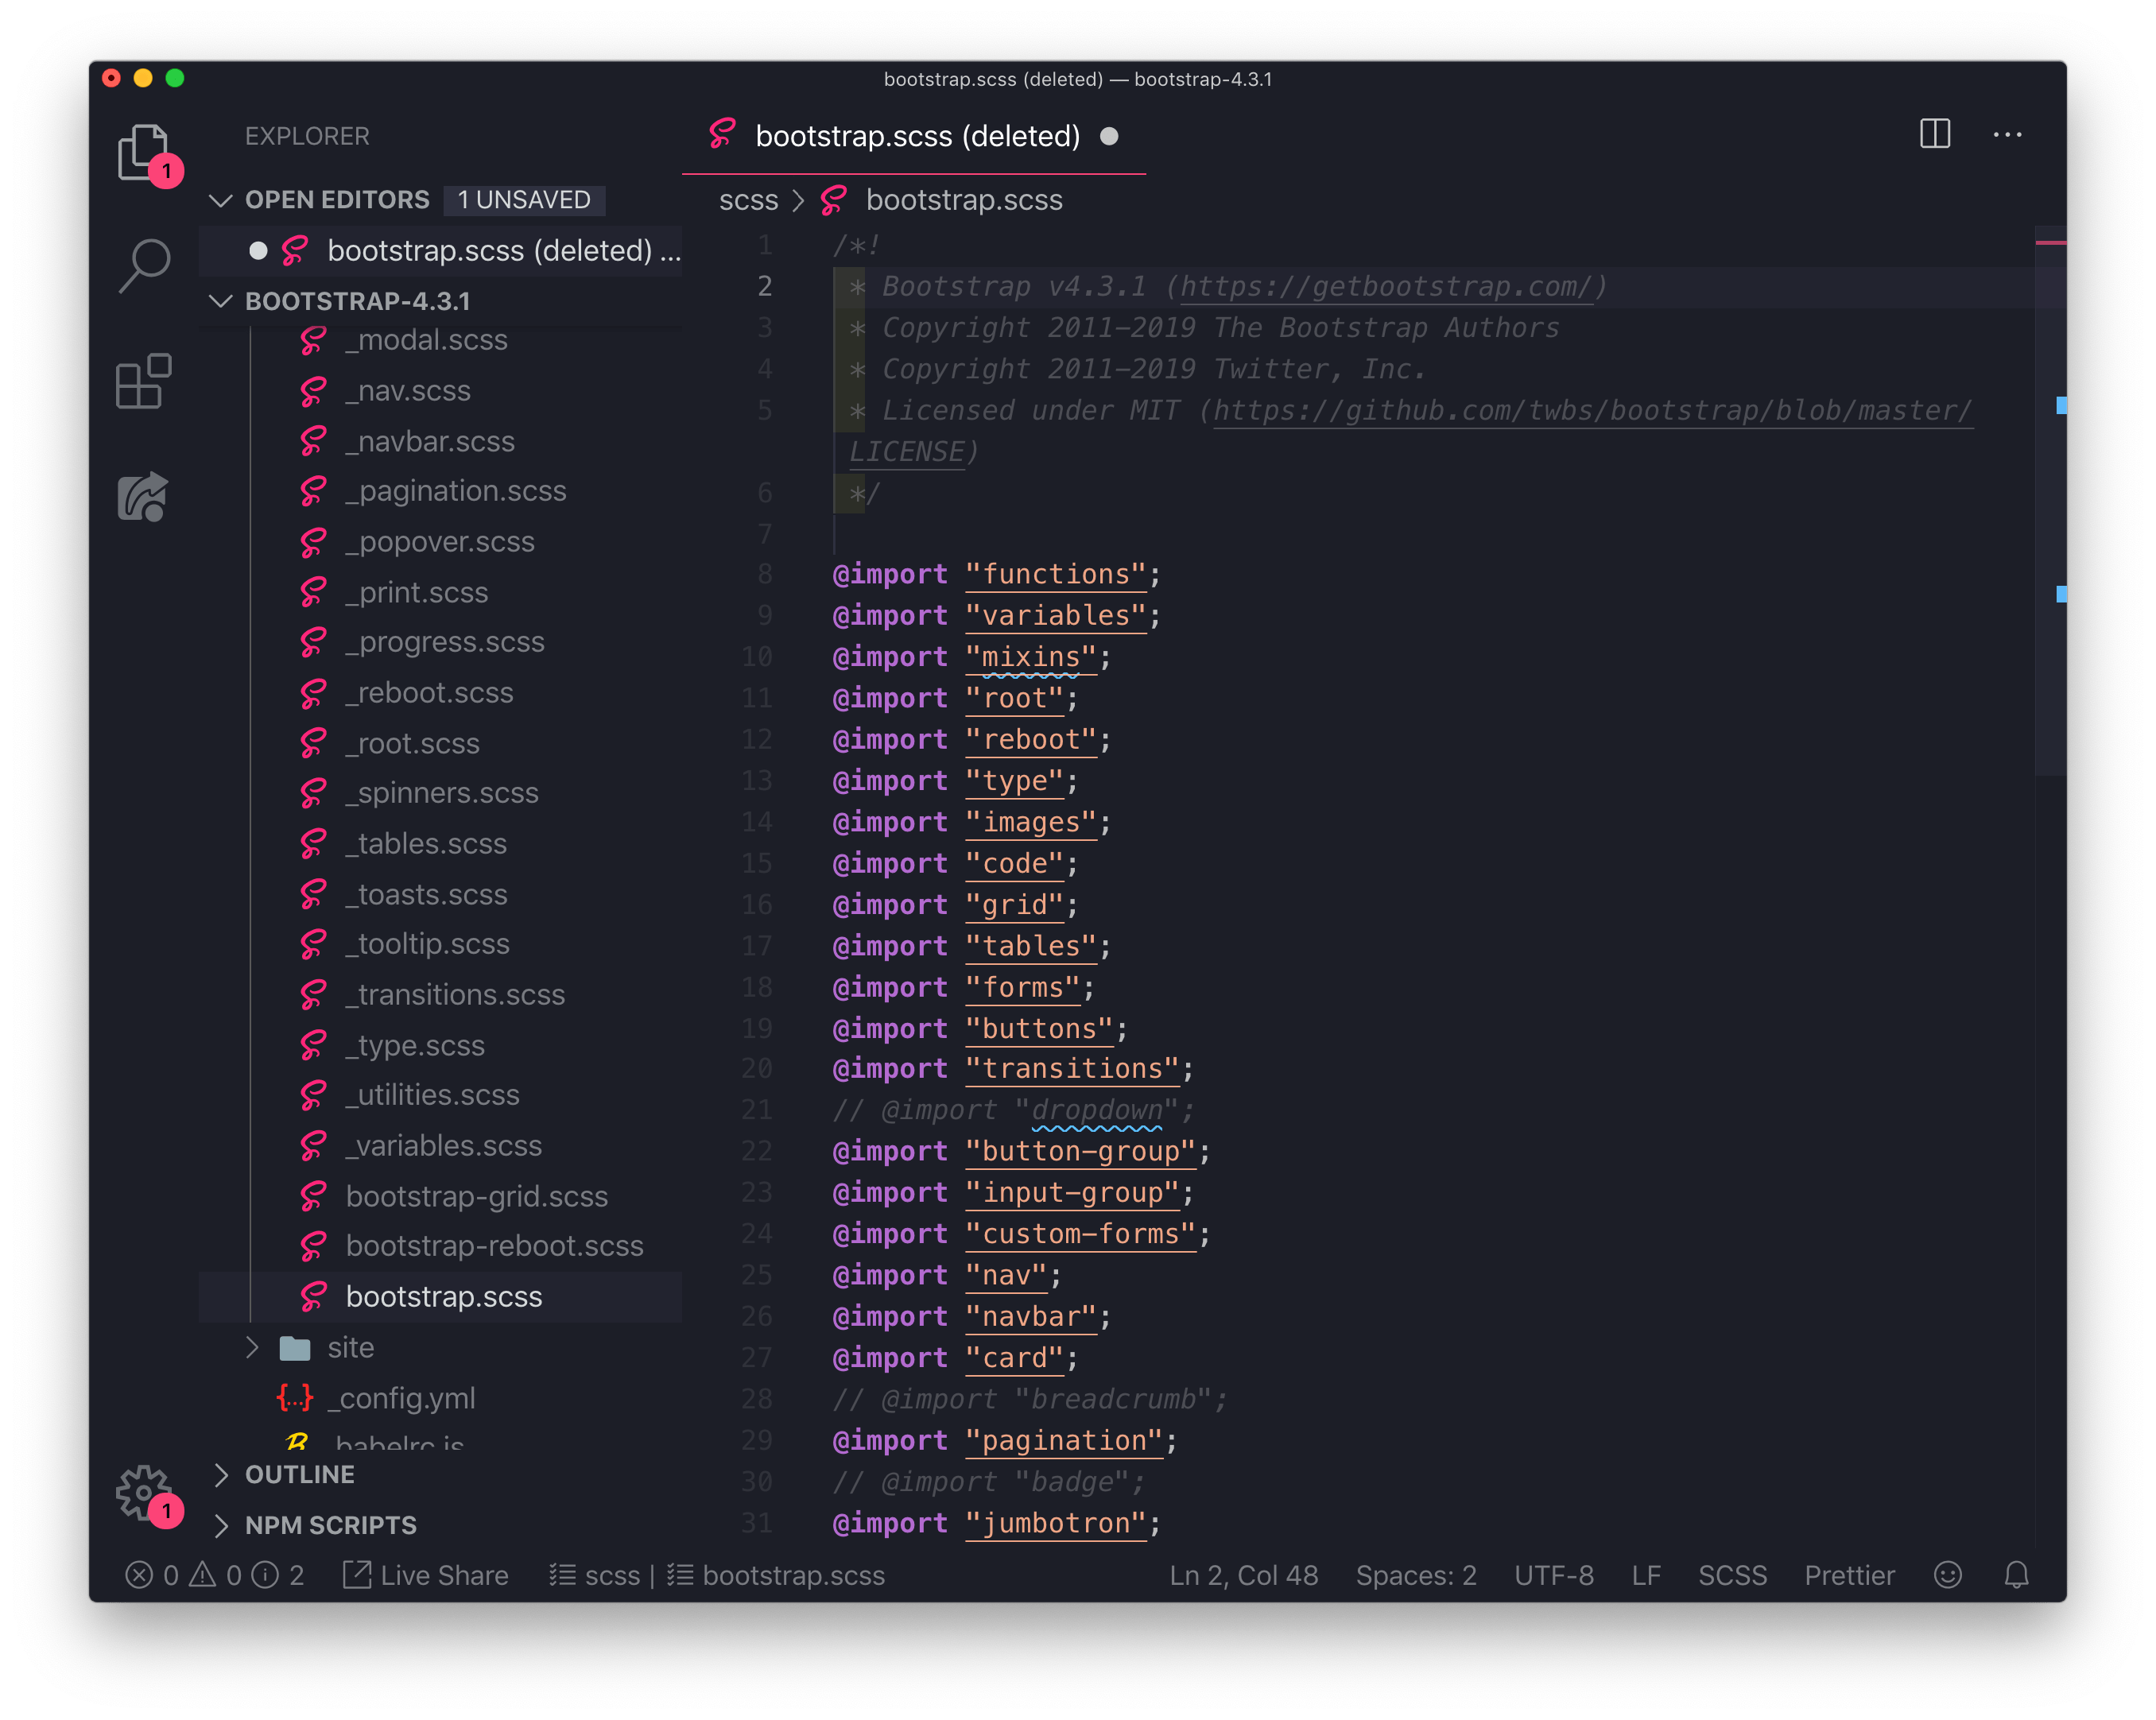Change indentation via Spaces: 2
This screenshot has width=2156, height=1720.
pos(1415,1575)
